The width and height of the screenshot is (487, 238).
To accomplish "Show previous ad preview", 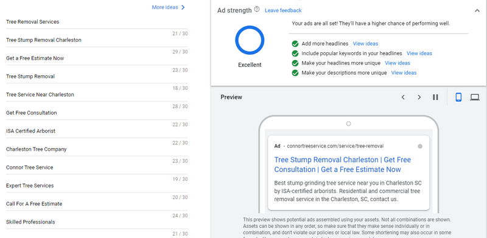I will [x=403, y=97].
